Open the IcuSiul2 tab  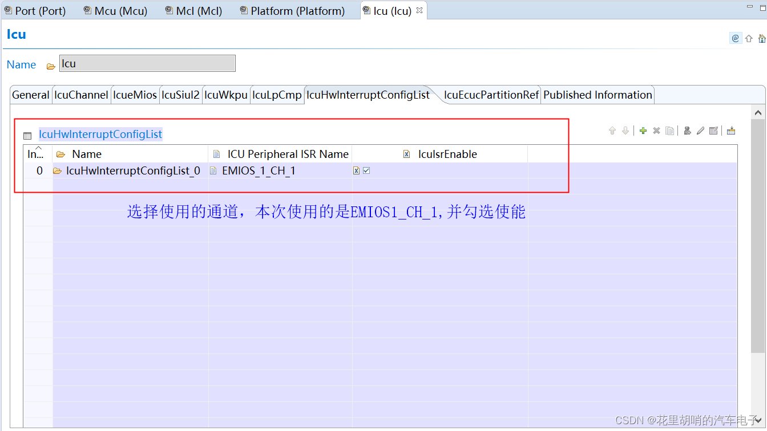180,95
